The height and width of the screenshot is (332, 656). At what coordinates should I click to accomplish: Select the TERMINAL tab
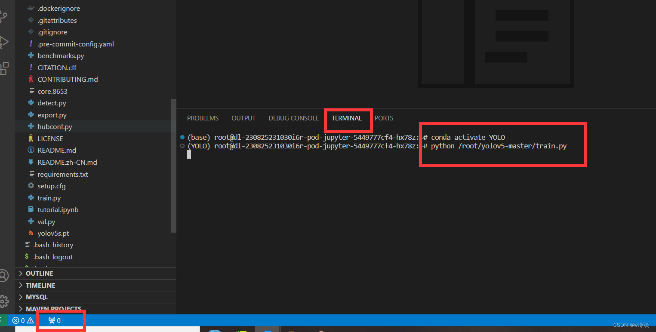click(x=347, y=118)
